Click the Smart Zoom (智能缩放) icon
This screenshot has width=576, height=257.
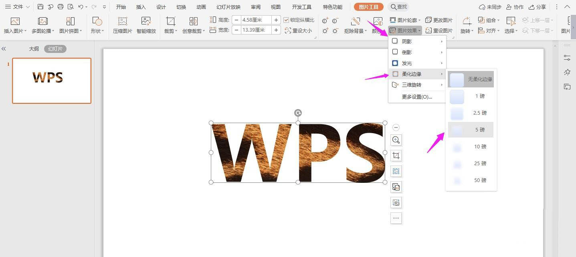[146, 25]
